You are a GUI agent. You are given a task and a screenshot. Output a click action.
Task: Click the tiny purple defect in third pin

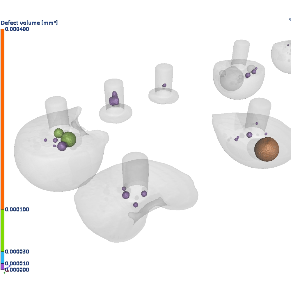[x=164, y=85]
